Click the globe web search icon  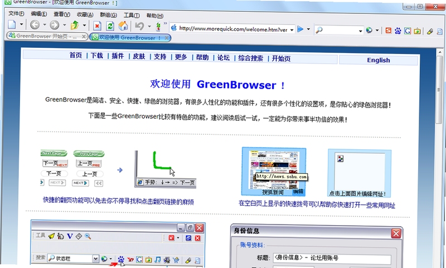[369, 30]
